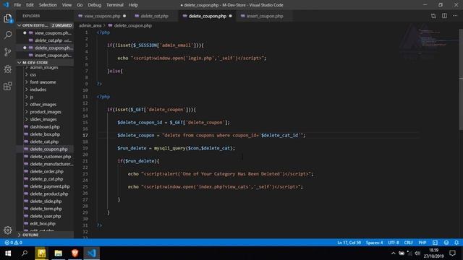Image resolution: width=463 pixels, height=260 pixels.
Task: Change file encoding via UTF-8
Action: [x=394, y=243]
